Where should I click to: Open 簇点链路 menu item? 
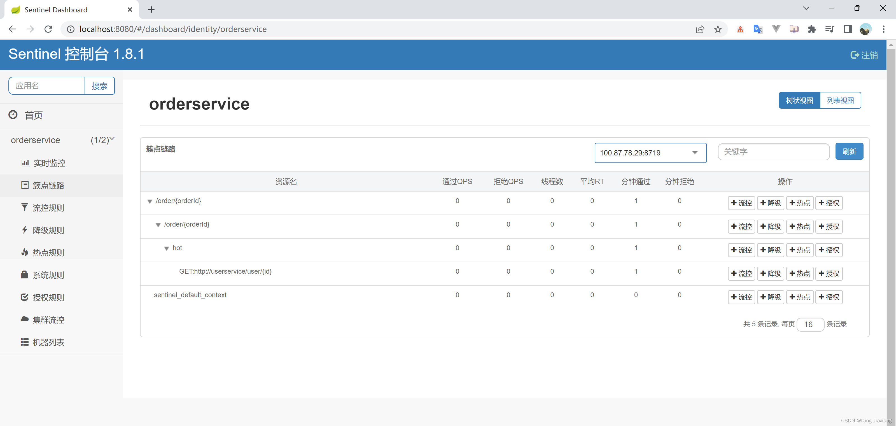tap(48, 185)
